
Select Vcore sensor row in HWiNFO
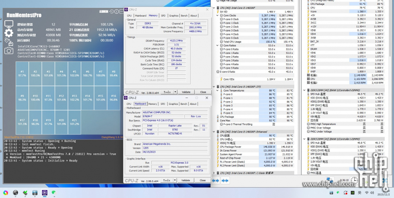346,12
